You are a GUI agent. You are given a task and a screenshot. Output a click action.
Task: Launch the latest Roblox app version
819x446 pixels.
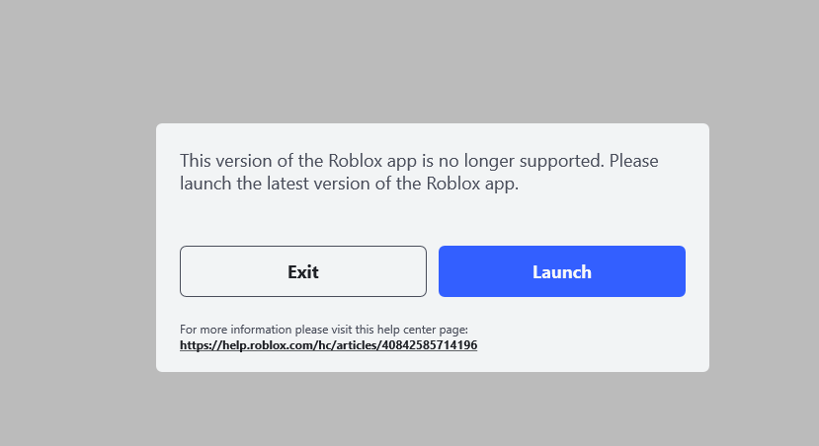point(561,271)
